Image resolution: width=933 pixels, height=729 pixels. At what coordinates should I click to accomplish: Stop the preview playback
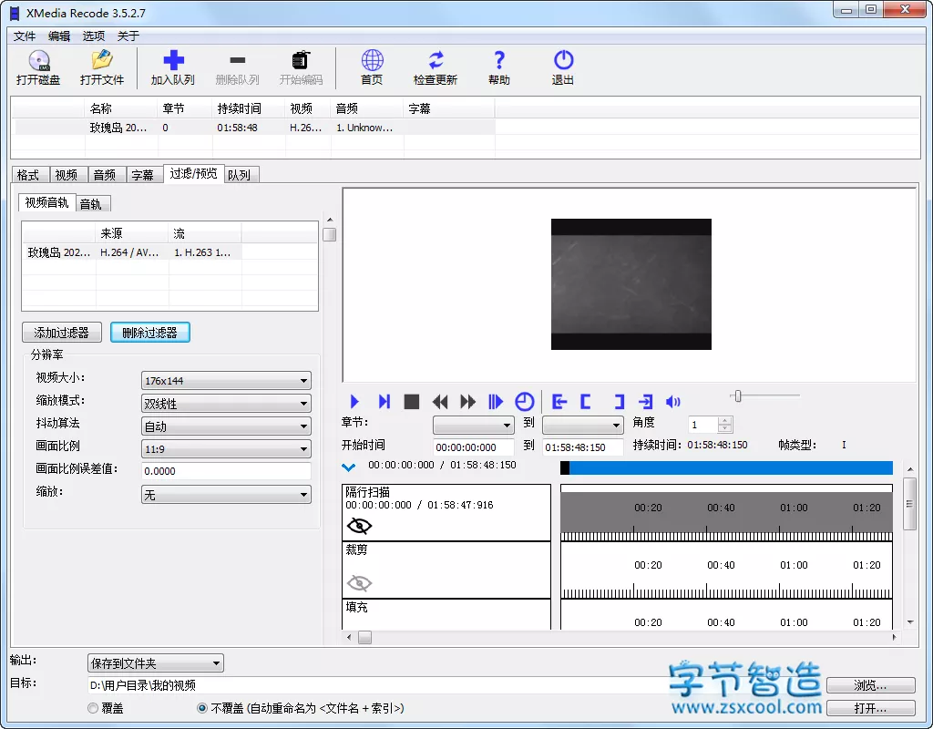pos(411,402)
